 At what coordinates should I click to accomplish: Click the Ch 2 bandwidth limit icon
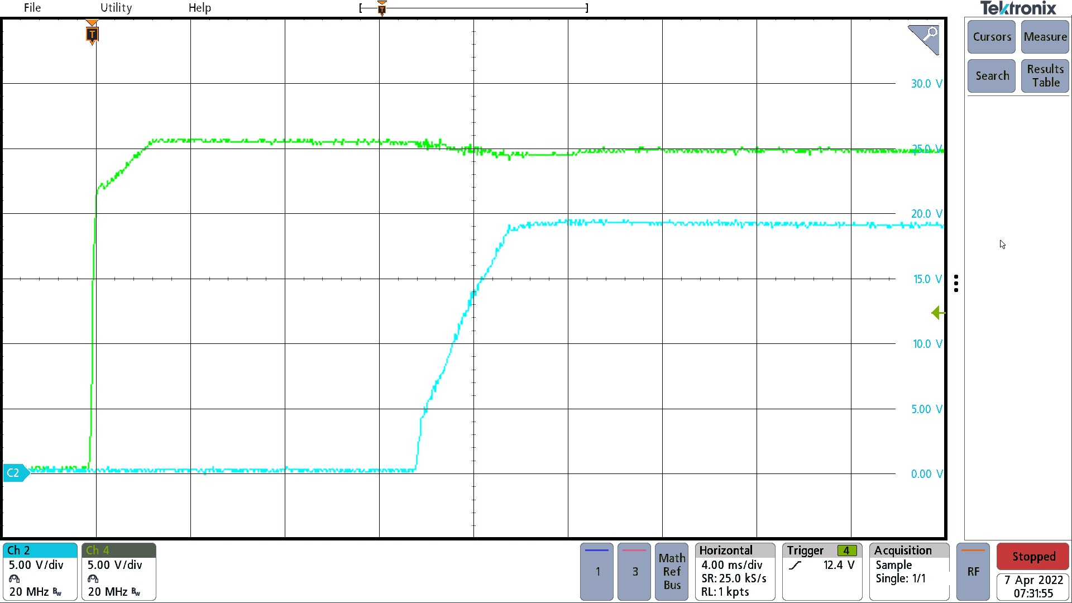(57, 592)
